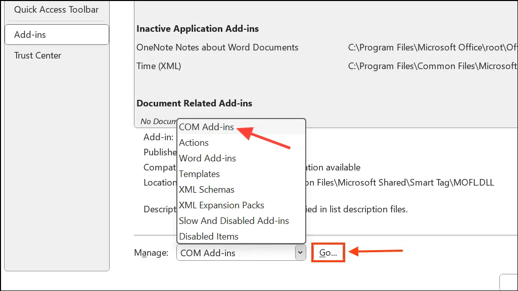The width and height of the screenshot is (518, 291).
Task: Click the OneNote add-in file path
Action: pyautogui.click(x=432, y=47)
